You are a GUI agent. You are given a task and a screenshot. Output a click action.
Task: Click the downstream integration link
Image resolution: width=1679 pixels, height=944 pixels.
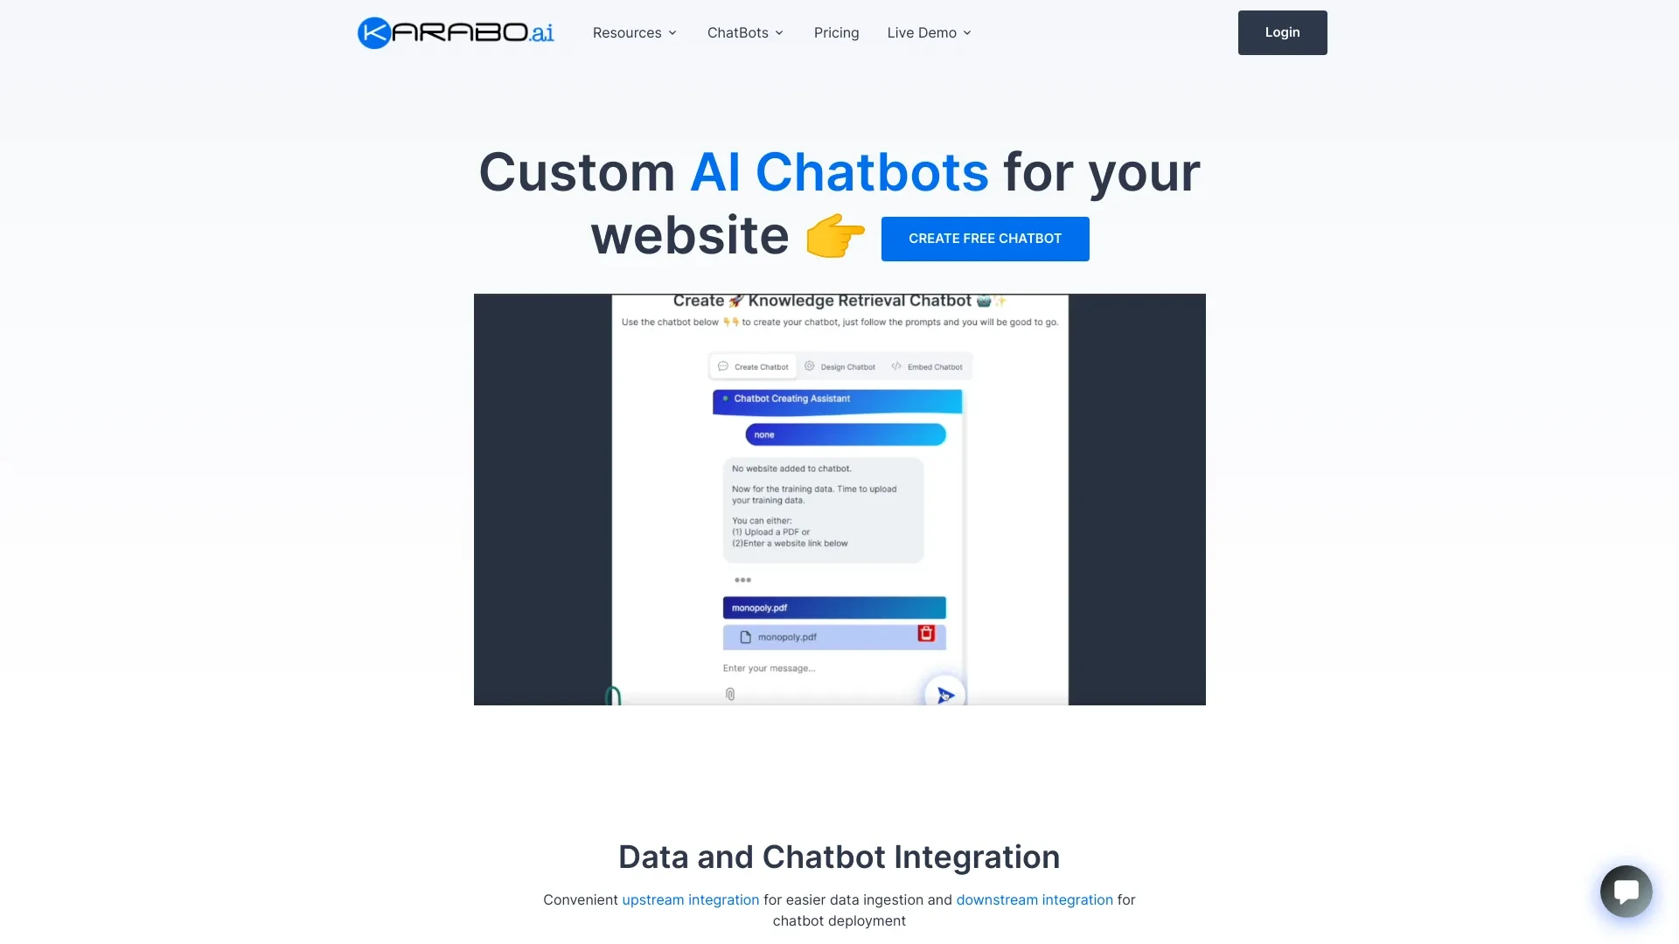tap(1035, 899)
